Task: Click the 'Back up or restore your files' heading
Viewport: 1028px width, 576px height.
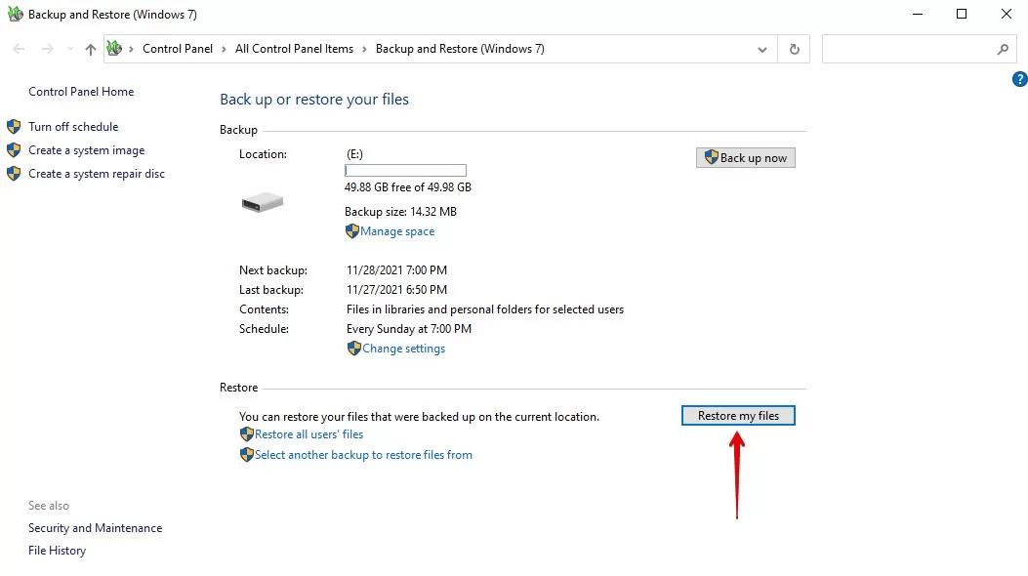Action: [314, 100]
